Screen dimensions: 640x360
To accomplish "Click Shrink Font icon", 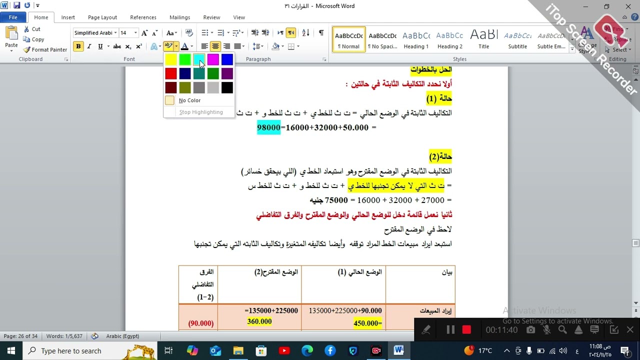I will [x=155, y=33].
